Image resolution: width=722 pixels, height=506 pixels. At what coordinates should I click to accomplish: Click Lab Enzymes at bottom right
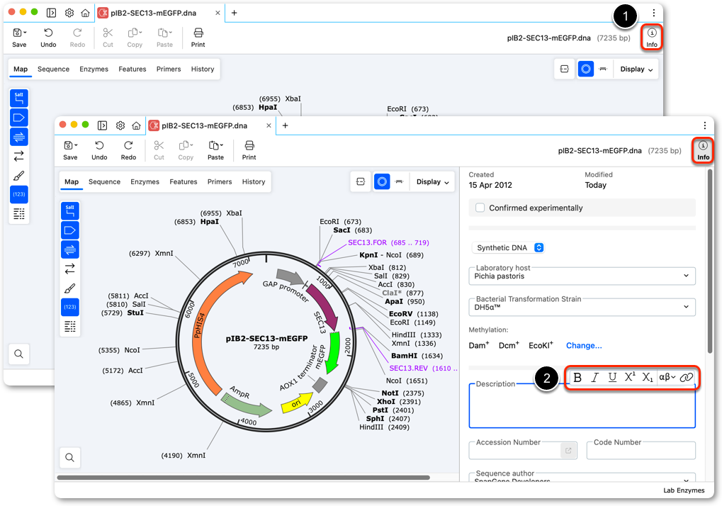coord(683,490)
